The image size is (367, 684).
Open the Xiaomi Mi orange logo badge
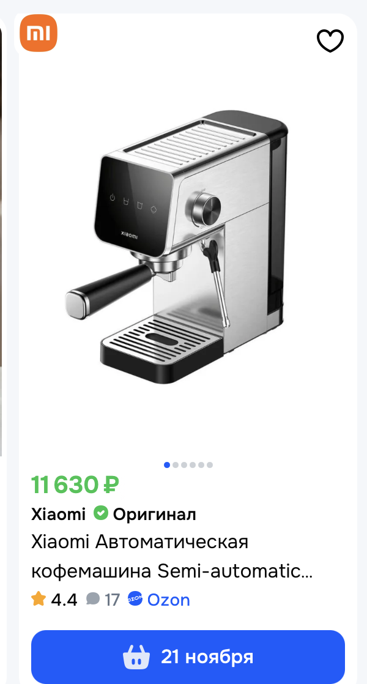tap(39, 32)
